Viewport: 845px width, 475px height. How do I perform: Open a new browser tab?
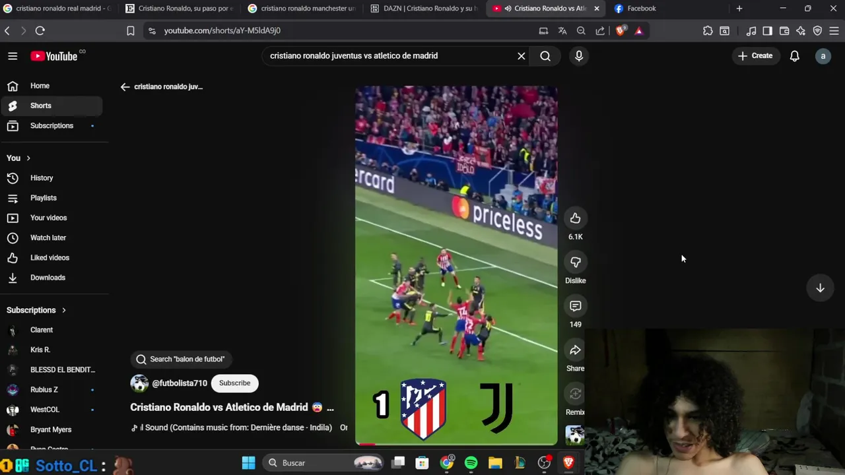click(739, 9)
